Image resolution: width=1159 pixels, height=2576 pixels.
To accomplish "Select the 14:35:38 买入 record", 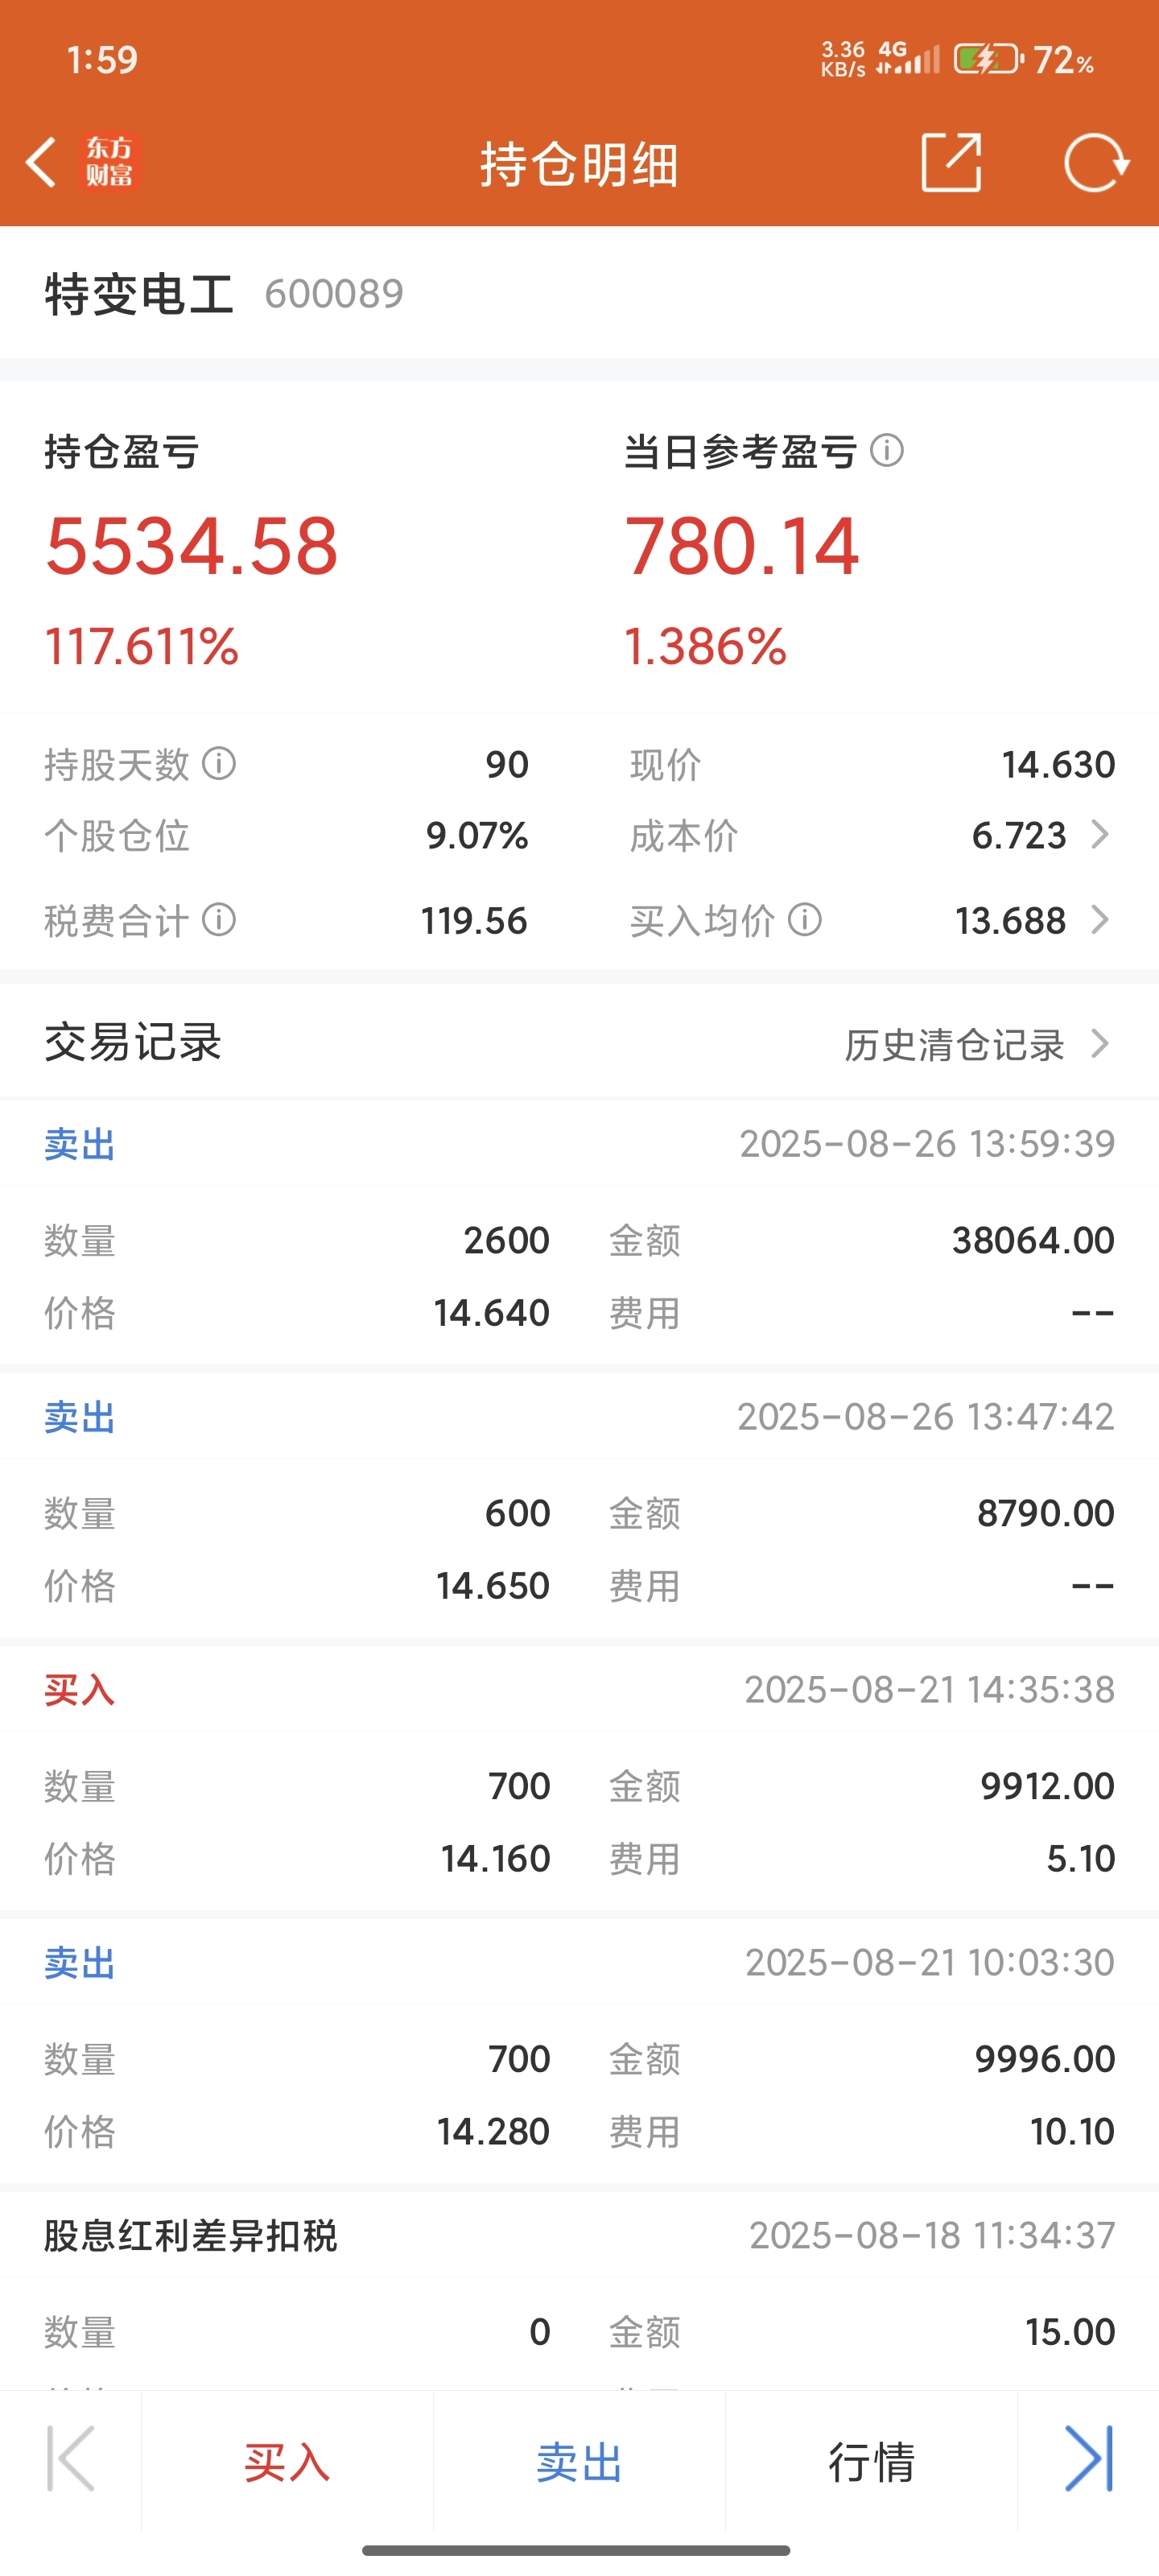I will pos(579,1778).
